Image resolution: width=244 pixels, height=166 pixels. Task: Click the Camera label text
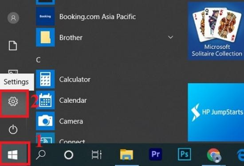(x=71, y=121)
